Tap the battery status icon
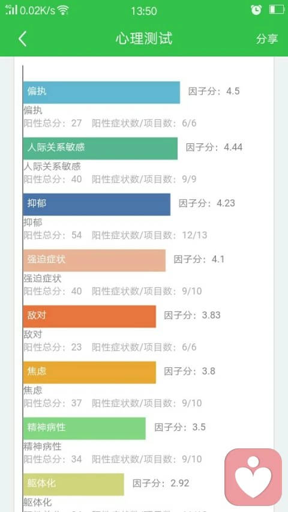Screen dimensions: 288x512 (277, 10)
